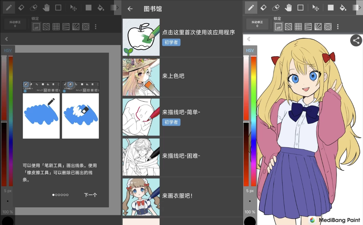Select the Eraser tool

pyautogui.click(x=21, y=7)
